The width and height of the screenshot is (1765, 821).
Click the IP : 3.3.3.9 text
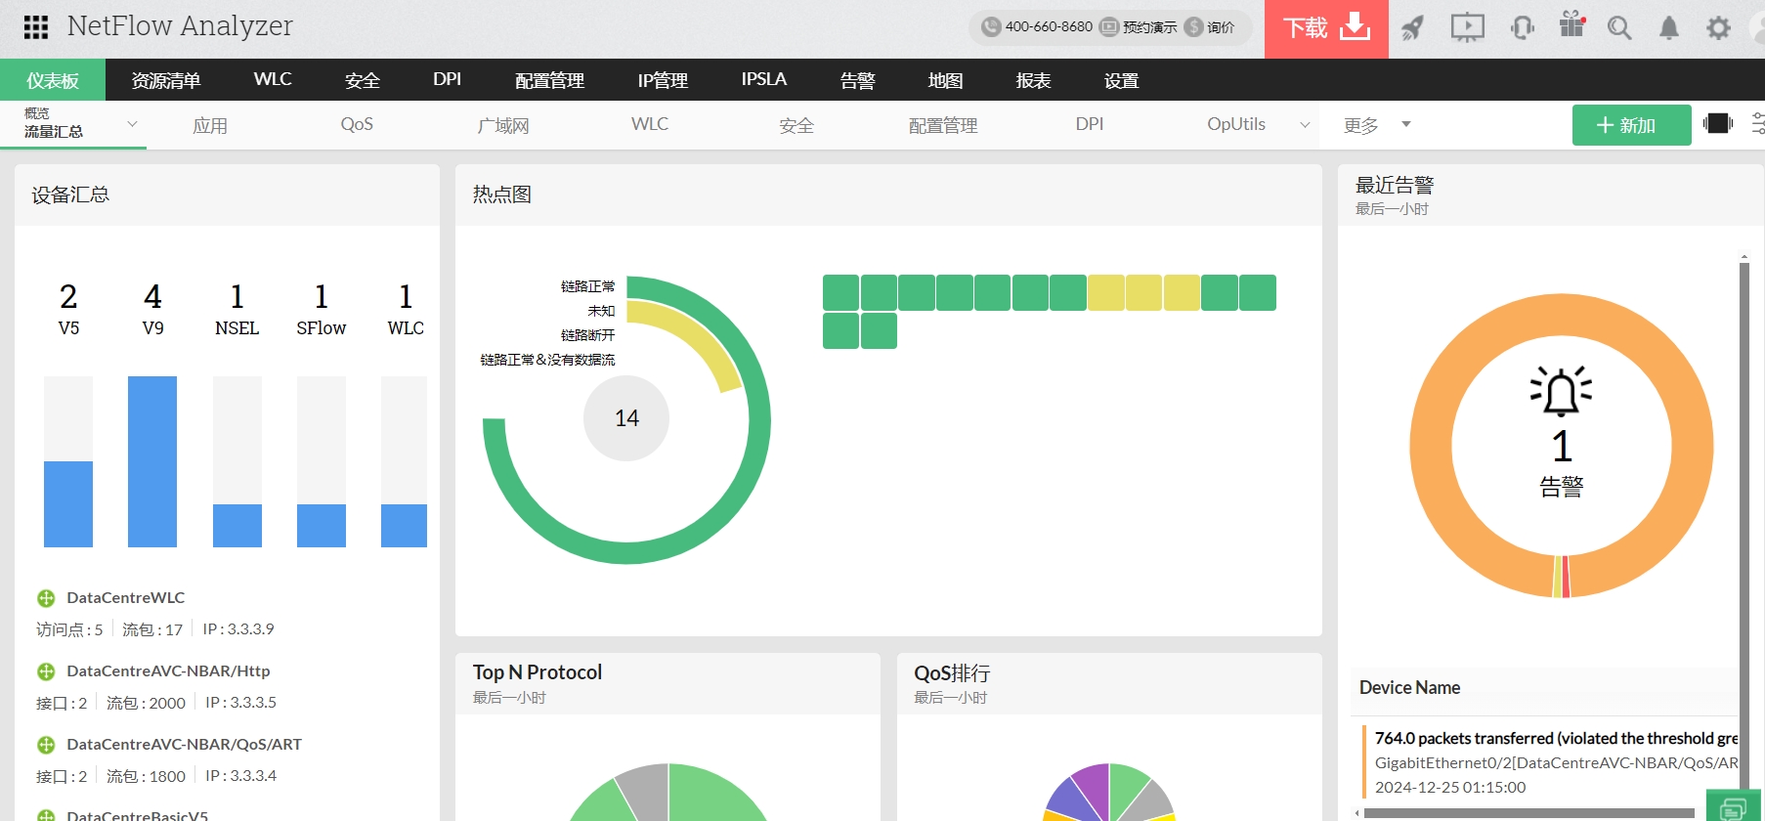(x=238, y=629)
